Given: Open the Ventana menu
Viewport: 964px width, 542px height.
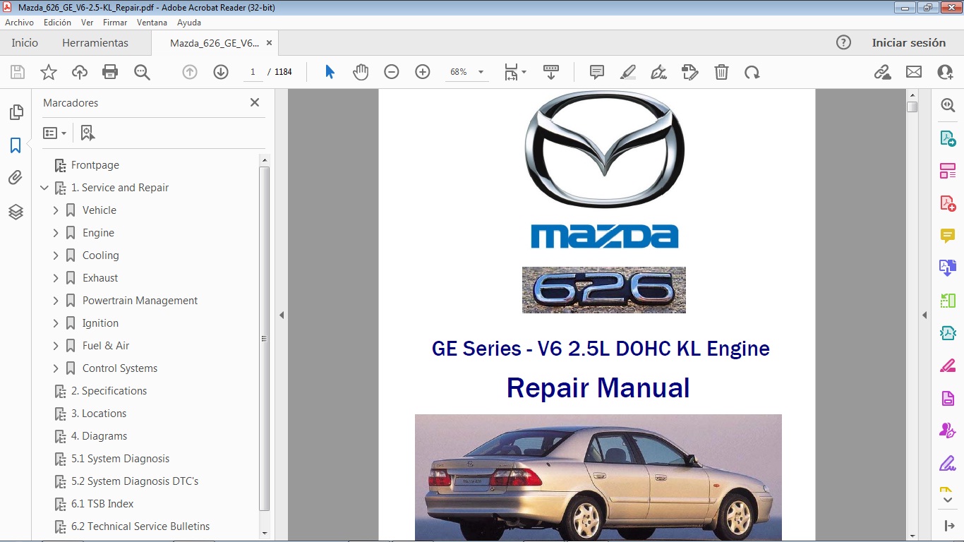Looking at the screenshot, I should click(x=152, y=23).
